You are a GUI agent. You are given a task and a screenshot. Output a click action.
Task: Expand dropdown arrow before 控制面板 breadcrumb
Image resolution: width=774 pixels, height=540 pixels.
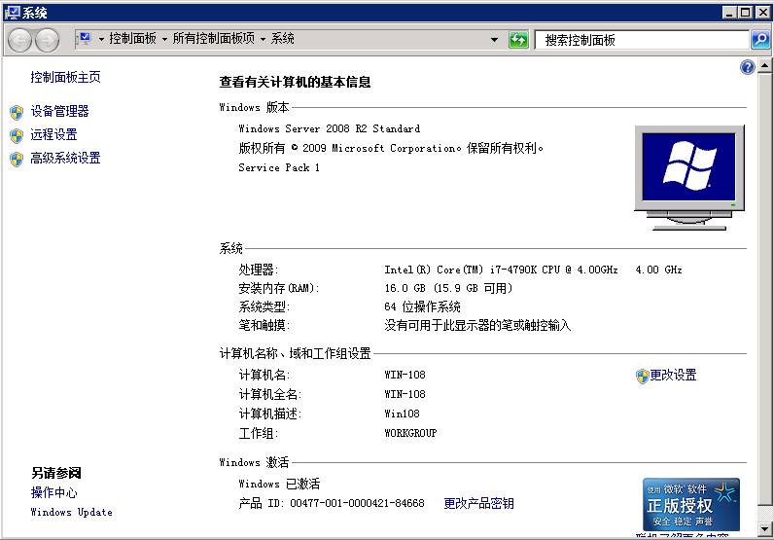pyautogui.click(x=101, y=39)
